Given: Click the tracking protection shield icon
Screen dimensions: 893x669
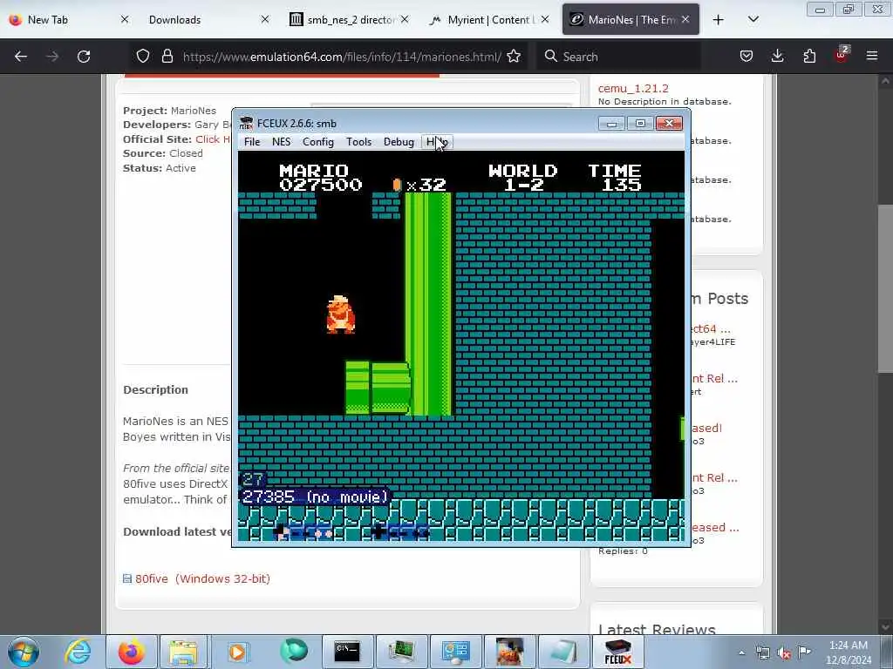Looking at the screenshot, I should click(x=143, y=56).
